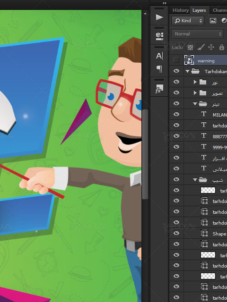Expand the تصویر group
The height and width of the screenshot is (302, 227).
tap(195, 93)
